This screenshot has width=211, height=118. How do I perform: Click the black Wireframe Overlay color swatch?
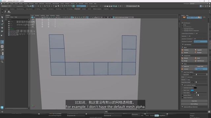(195, 88)
